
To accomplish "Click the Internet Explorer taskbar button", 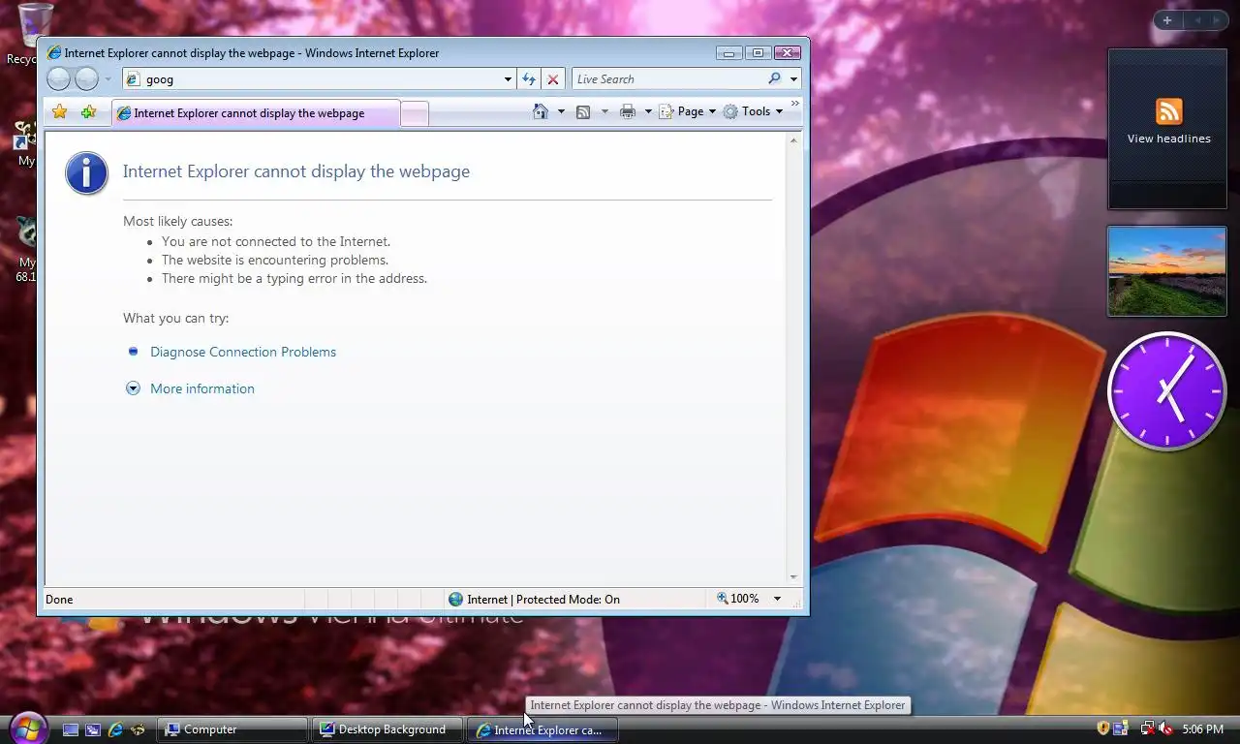I will [542, 730].
